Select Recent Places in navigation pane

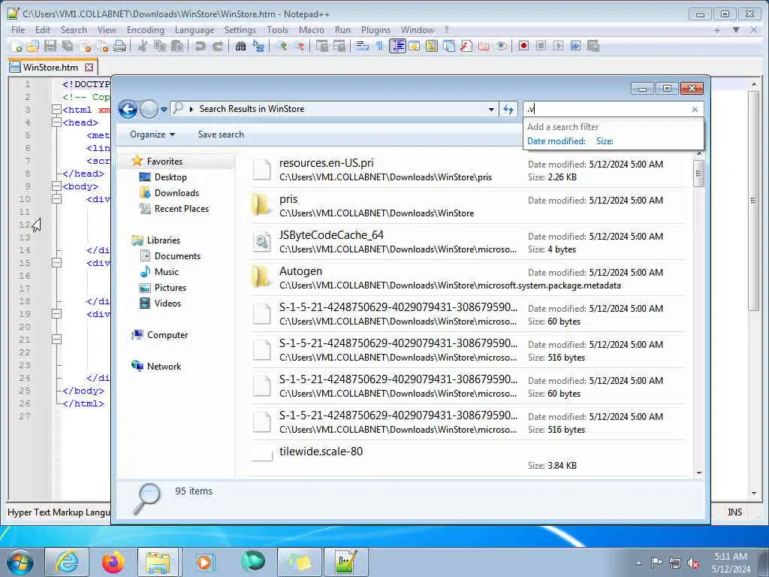[174, 209]
